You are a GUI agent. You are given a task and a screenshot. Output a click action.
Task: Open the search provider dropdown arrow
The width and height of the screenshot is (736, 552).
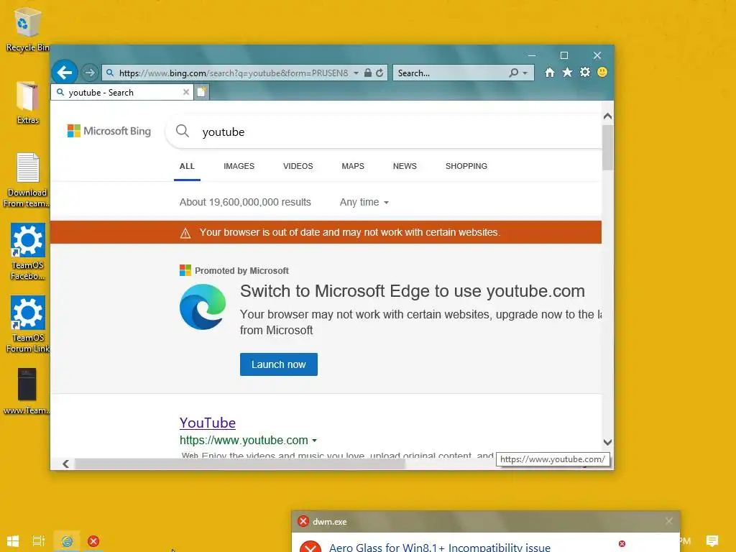click(525, 73)
